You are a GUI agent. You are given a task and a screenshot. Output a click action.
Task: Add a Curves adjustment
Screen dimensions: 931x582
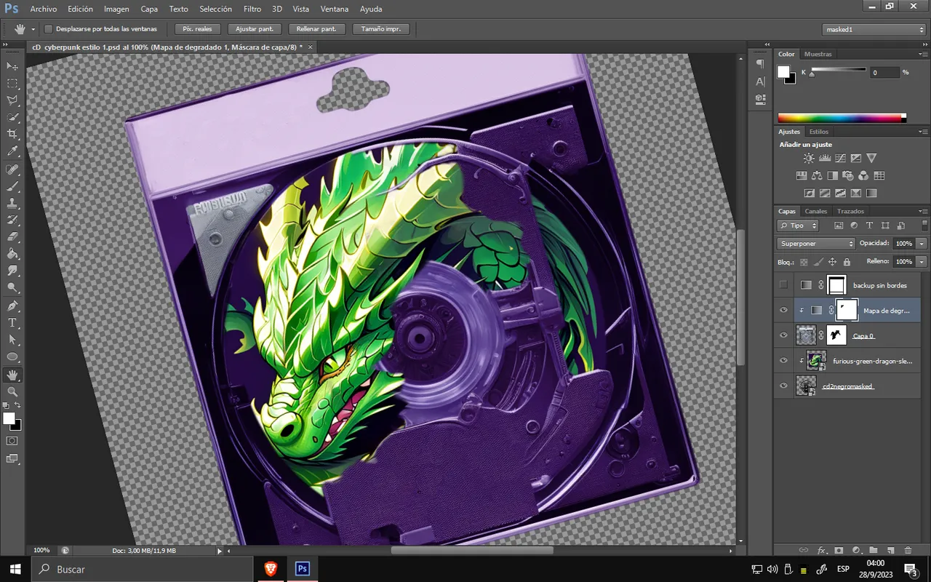(840, 158)
